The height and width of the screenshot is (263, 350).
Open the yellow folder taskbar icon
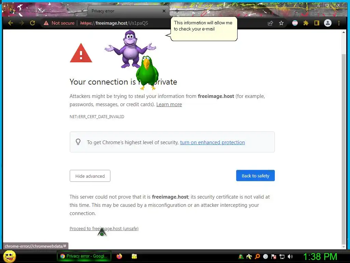(x=134, y=256)
